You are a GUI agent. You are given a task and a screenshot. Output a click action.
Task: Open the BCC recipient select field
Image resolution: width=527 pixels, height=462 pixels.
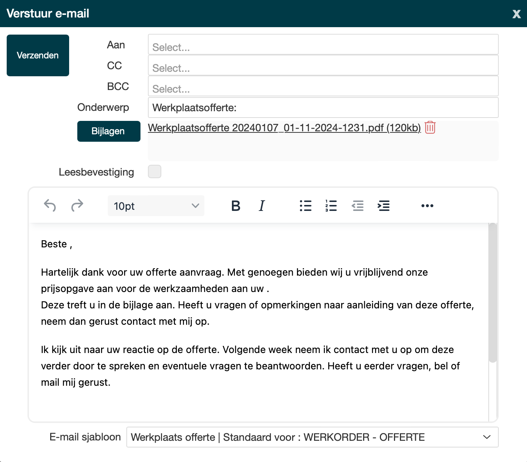[x=323, y=86]
